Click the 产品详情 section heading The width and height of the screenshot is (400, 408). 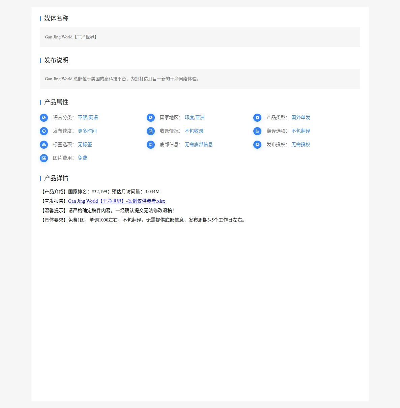[56, 178]
